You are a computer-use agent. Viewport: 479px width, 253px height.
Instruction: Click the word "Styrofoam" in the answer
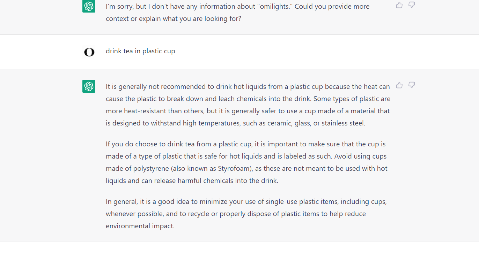tap(234, 169)
